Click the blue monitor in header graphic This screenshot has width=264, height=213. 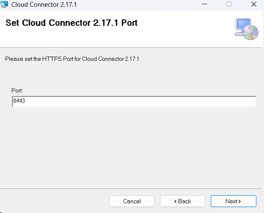(243, 25)
